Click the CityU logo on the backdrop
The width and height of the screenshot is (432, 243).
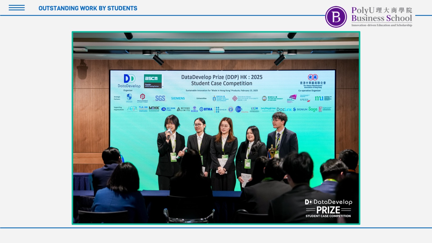point(292,98)
